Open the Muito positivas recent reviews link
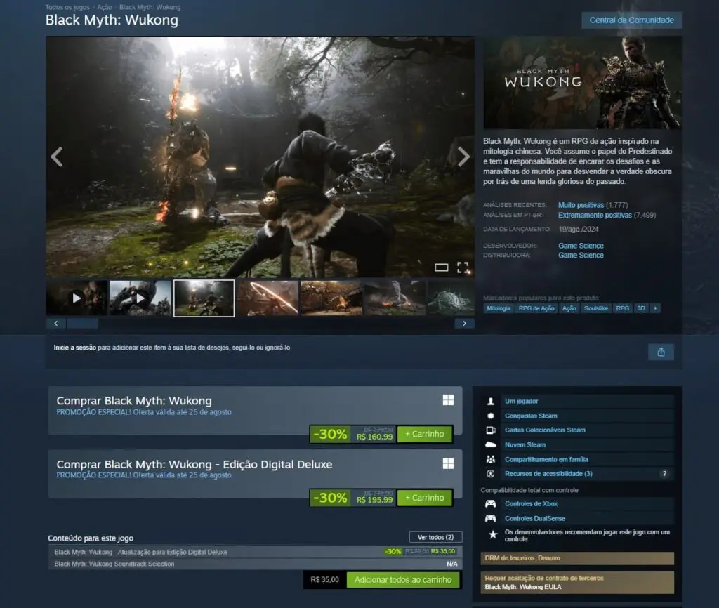Screen dimensions: 719x608 pyautogui.click(x=581, y=205)
